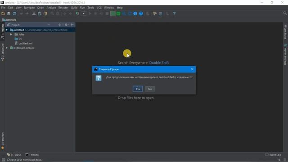This screenshot has width=288, height=162.
Task: Click the untitled breadcrumb in navigation bar
Action: tap(9, 20)
